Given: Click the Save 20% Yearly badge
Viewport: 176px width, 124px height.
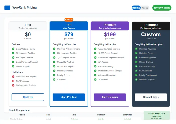Looking at the screenshot, I should 162,8.
